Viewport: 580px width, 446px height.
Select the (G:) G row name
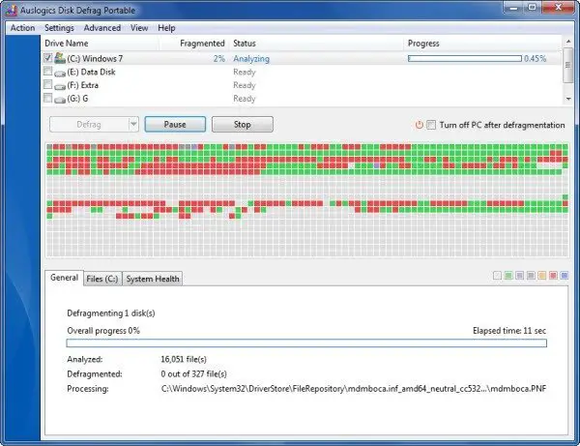tap(77, 99)
